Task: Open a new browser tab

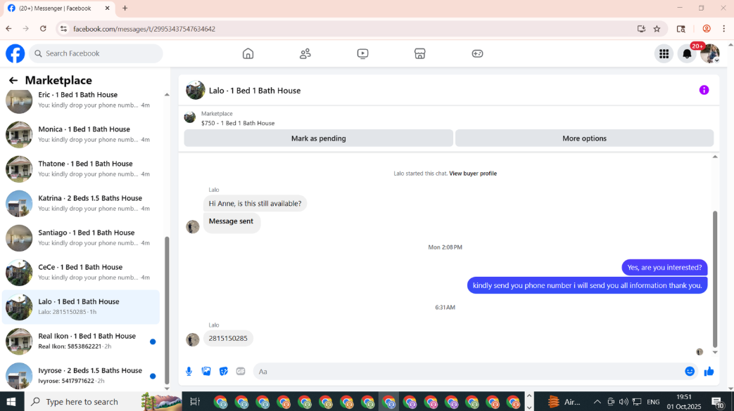Action: coord(125,8)
